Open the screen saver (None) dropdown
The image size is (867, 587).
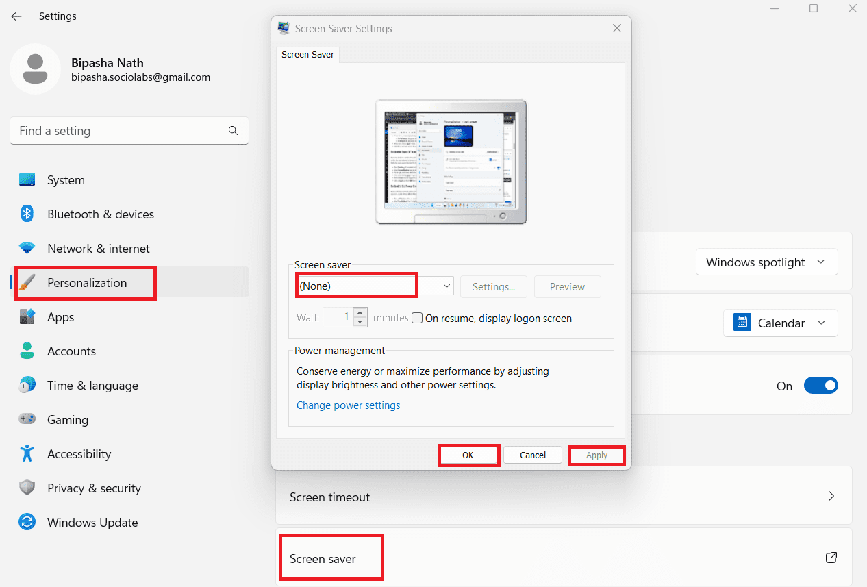tap(375, 286)
